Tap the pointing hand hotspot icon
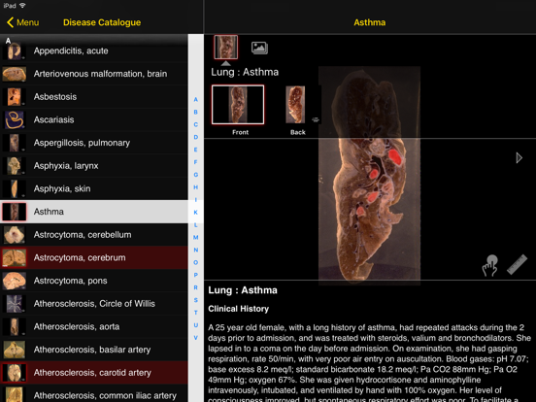536x402 pixels. coord(489,265)
